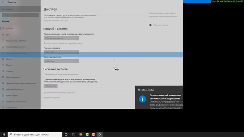Expand the Ориентация дисплея dropdown
244x137 pixels.
tap(61, 61)
